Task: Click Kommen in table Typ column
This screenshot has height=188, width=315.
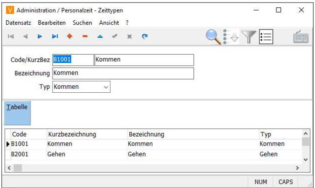Action: coord(272,144)
